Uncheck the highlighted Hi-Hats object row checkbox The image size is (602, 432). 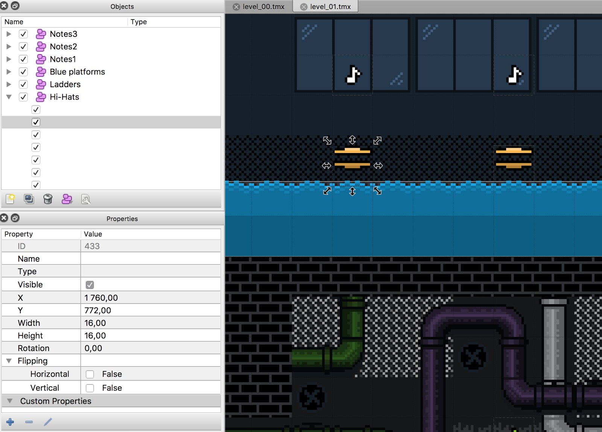[x=36, y=122]
